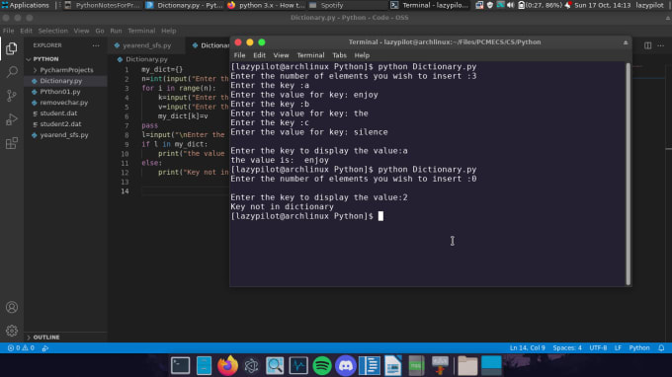Open the VS Code File menu
This screenshot has height=377, width=672.
pos(8,31)
